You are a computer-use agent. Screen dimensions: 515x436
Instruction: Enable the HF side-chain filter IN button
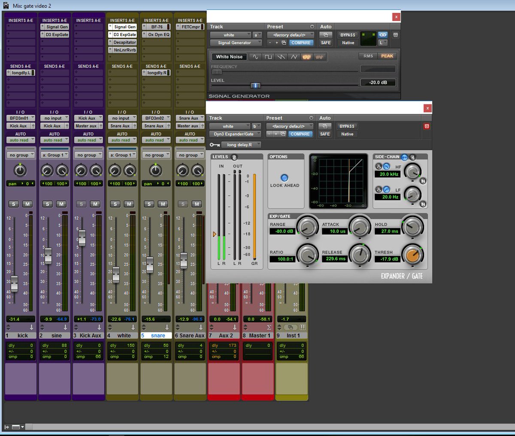(x=423, y=181)
